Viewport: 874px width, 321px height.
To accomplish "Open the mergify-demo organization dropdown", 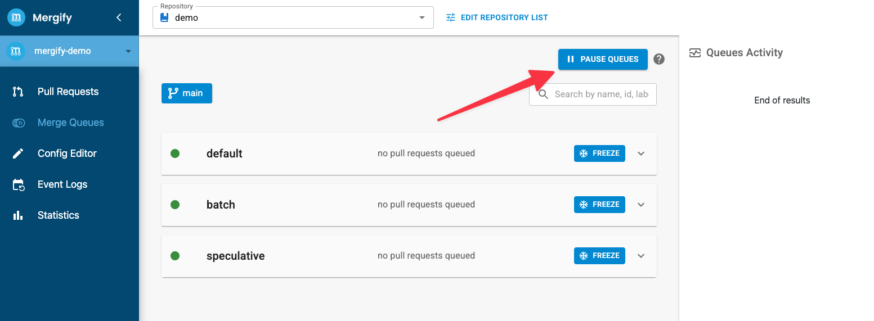I will [x=69, y=51].
